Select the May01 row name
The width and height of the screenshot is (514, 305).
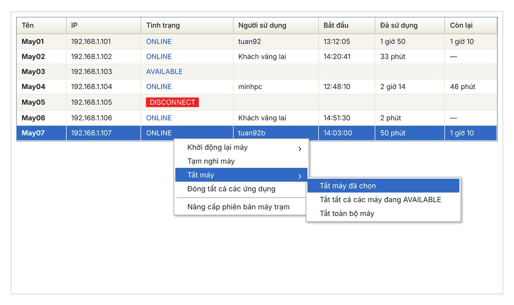tap(33, 42)
